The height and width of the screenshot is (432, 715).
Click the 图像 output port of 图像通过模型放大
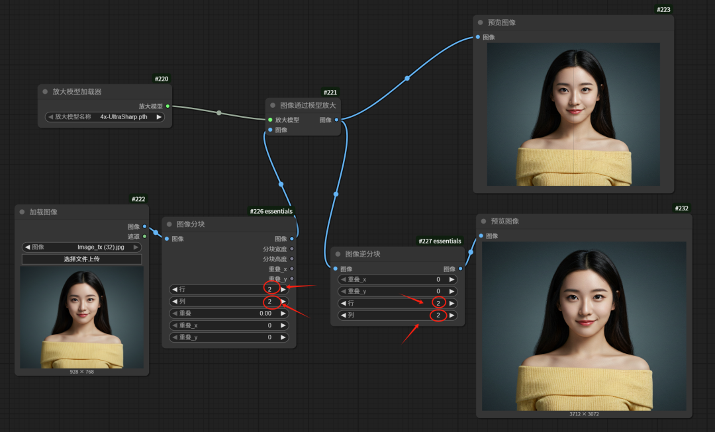[336, 120]
